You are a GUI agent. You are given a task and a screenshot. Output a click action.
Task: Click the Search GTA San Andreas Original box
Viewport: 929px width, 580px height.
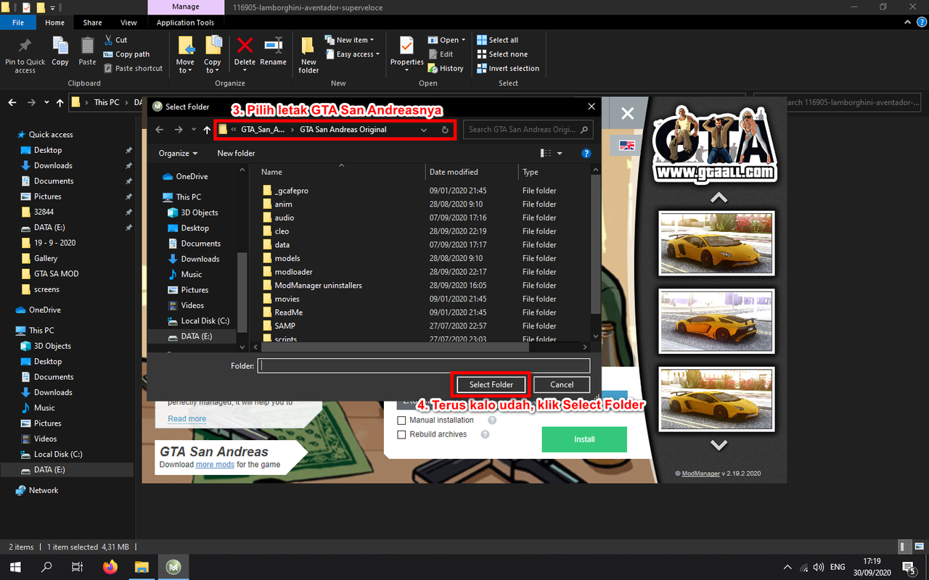[528, 130]
